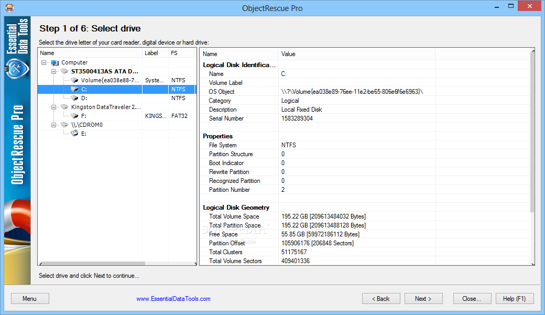Collapse the Kingston DataTraveler node
The width and height of the screenshot is (545, 315).
(x=53, y=107)
